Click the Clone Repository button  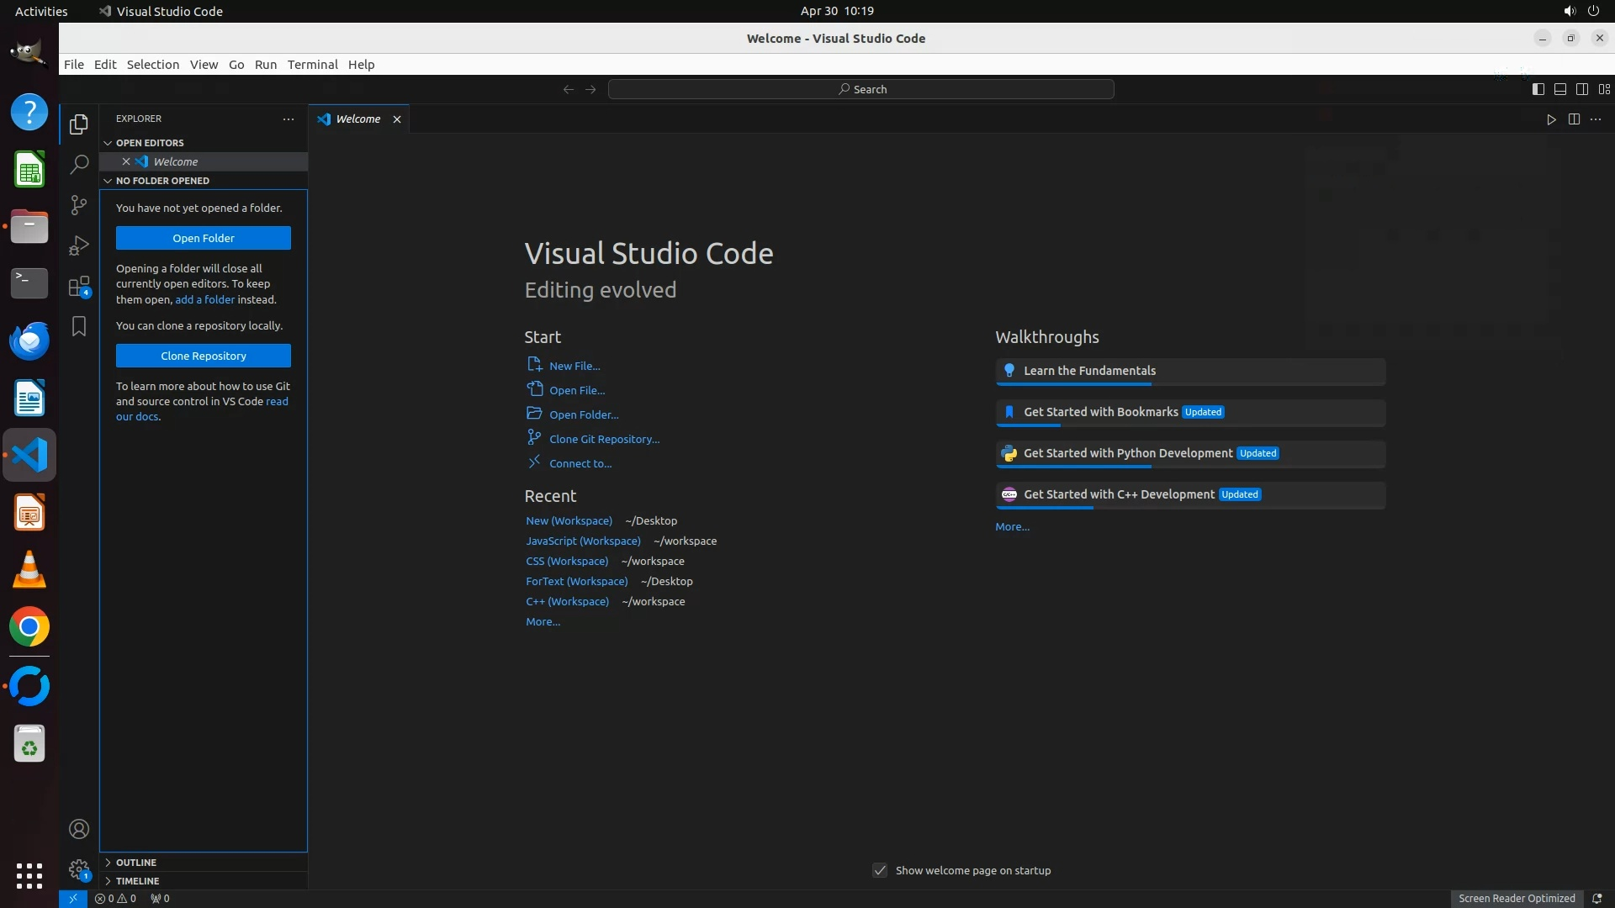204,356
